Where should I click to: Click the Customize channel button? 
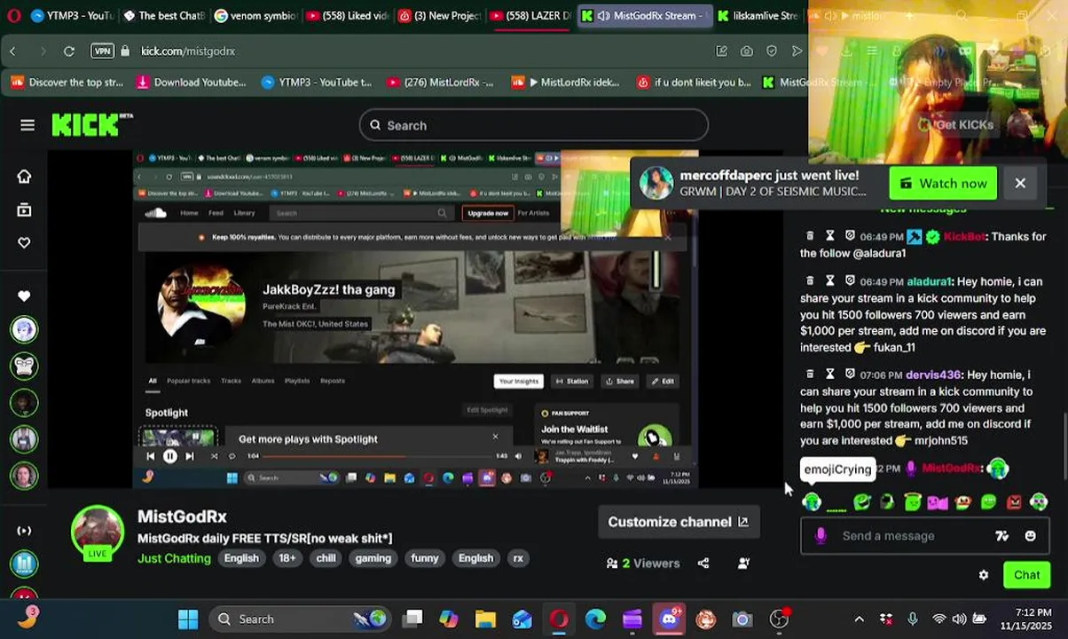tap(679, 522)
